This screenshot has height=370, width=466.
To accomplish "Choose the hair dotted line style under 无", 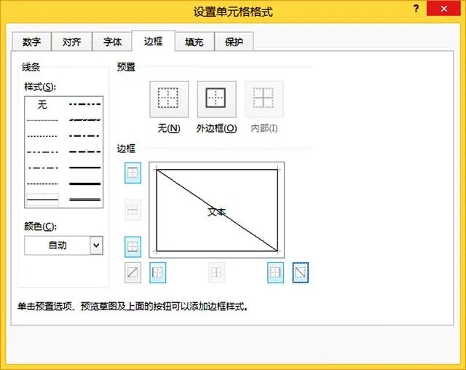I will 42,120.
